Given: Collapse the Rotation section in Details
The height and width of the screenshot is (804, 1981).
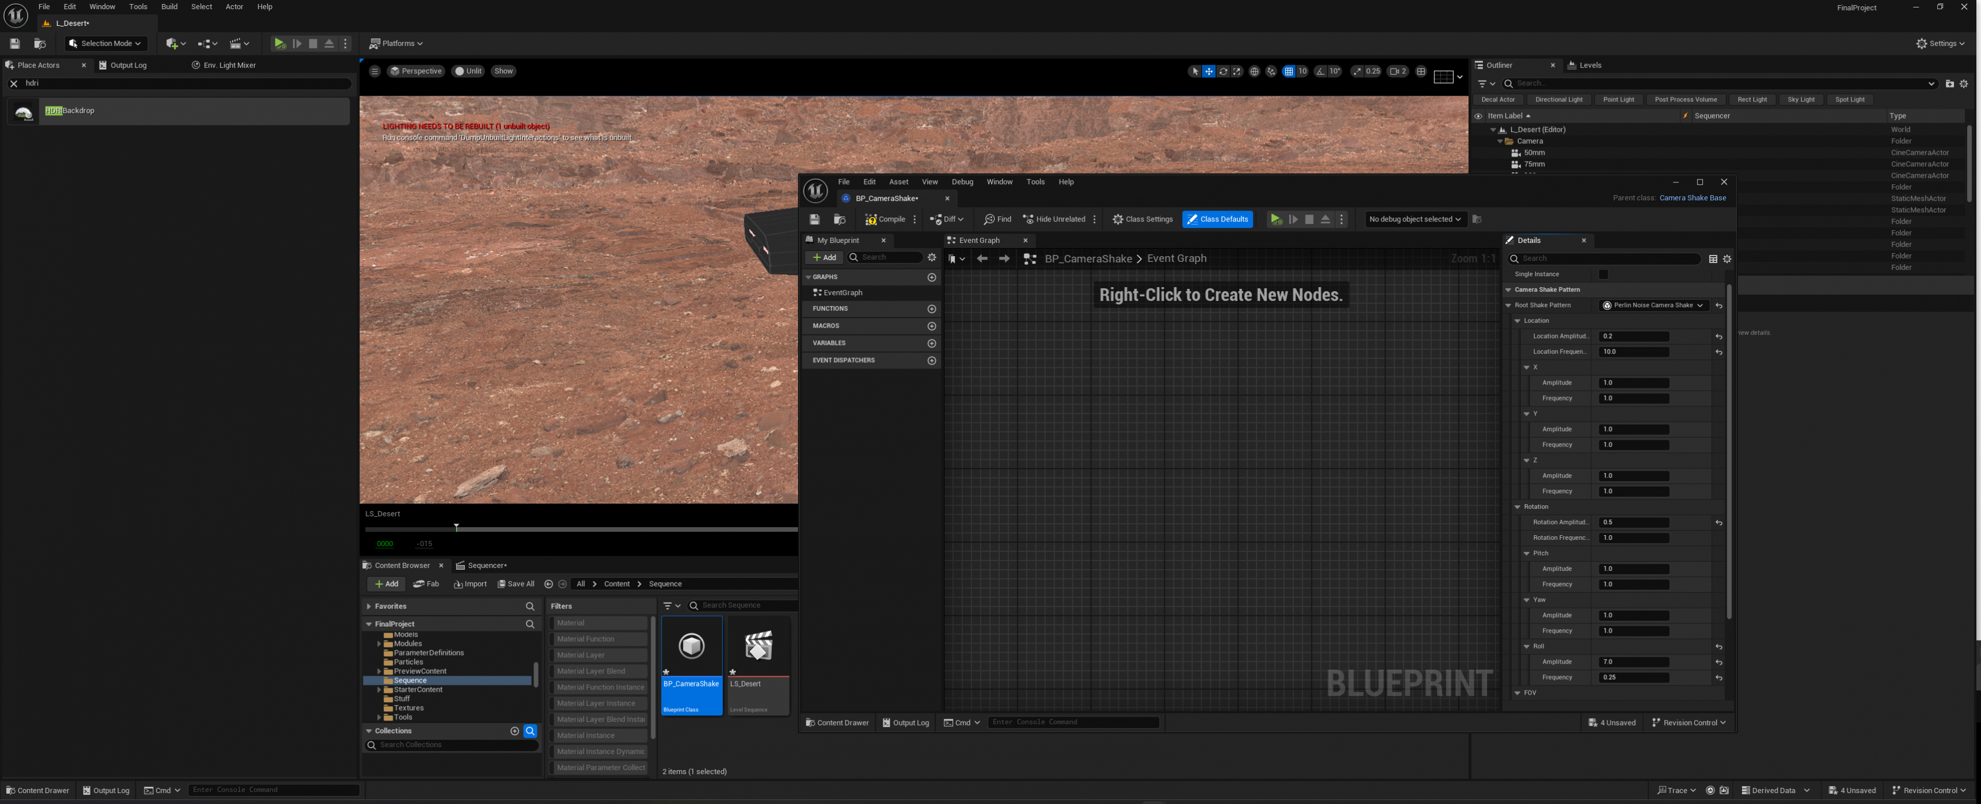Looking at the screenshot, I should coord(1518,507).
